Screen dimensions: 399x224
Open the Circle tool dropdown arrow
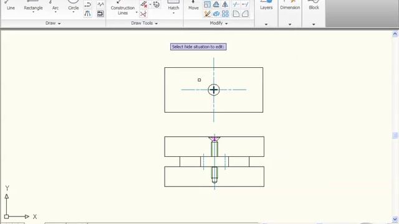[74, 12]
